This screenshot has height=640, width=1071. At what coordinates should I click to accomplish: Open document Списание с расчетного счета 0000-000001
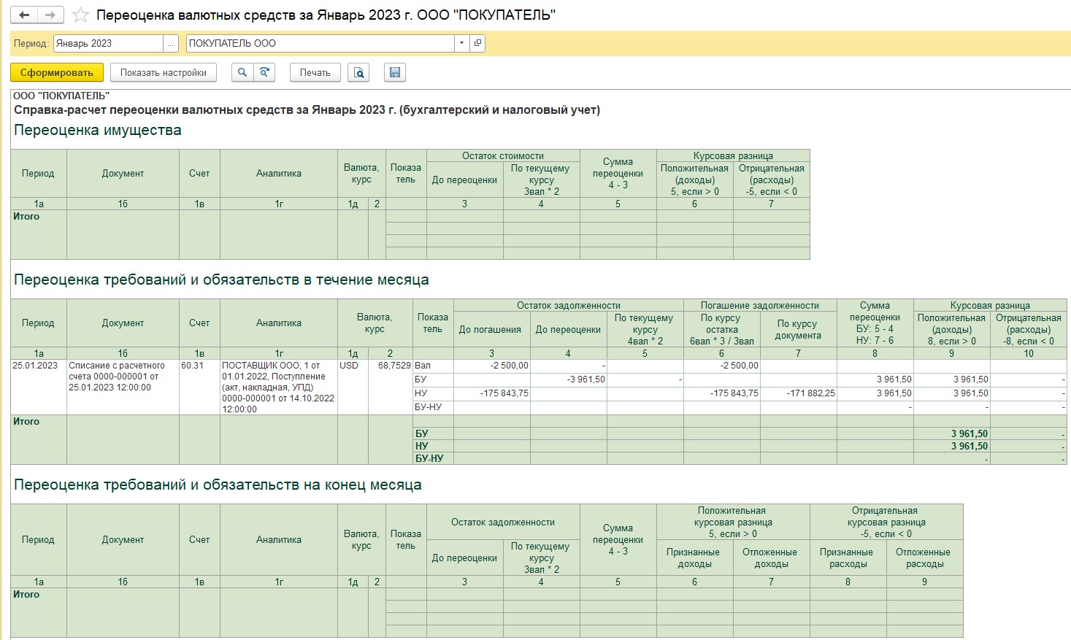(123, 387)
